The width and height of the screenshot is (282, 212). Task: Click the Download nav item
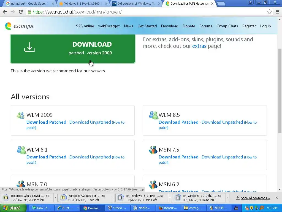tap(170, 26)
